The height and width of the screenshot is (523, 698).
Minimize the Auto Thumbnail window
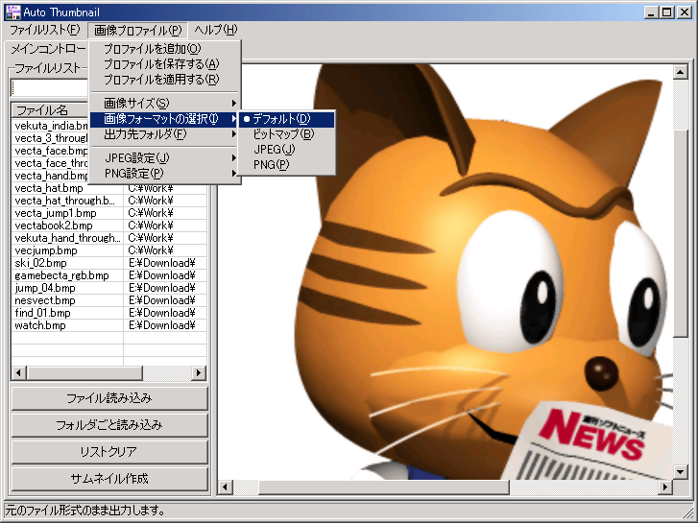coord(651,12)
